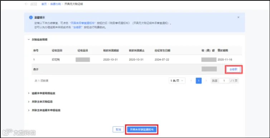Click the 开具无欠税证明 breadcrumb text
The image size is (270, 138).
73,4
